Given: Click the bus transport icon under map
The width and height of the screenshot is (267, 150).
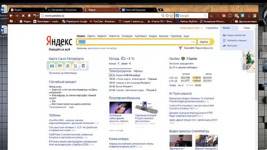Looking at the screenshot, I should [x=83, y=66].
